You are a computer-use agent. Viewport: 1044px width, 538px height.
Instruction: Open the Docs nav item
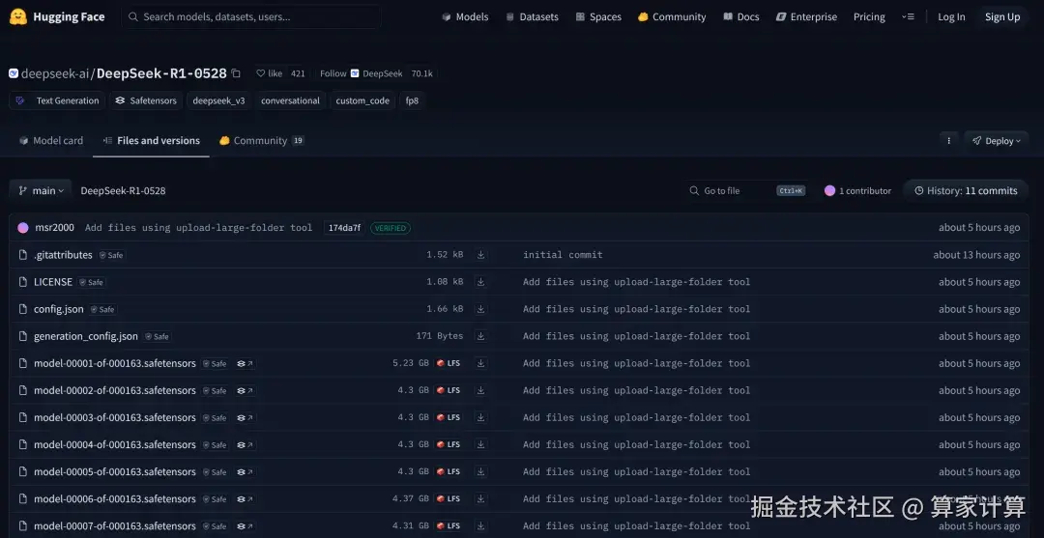[x=741, y=17]
